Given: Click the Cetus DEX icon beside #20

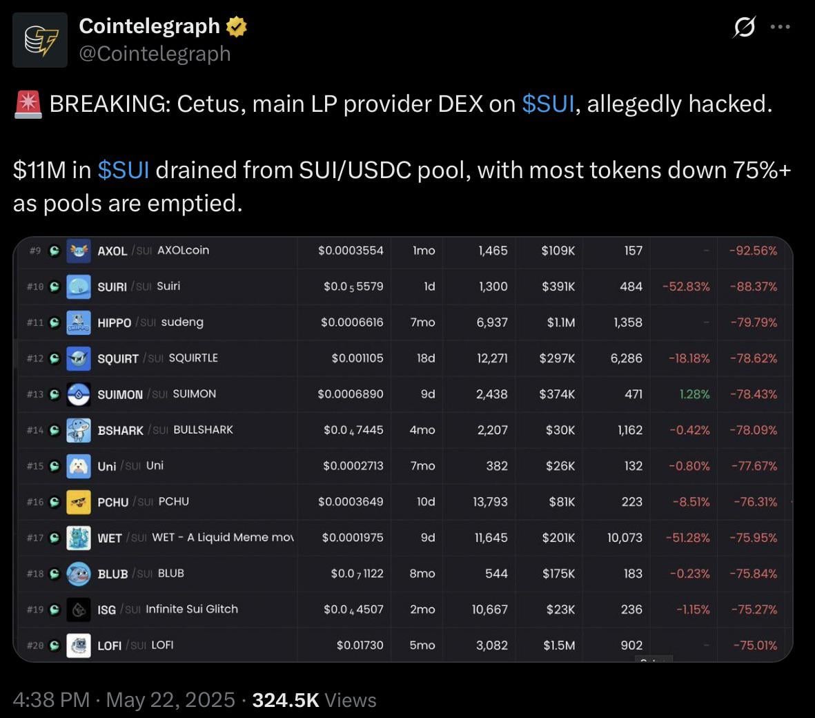Looking at the screenshot, I should [x=54, y=646].
